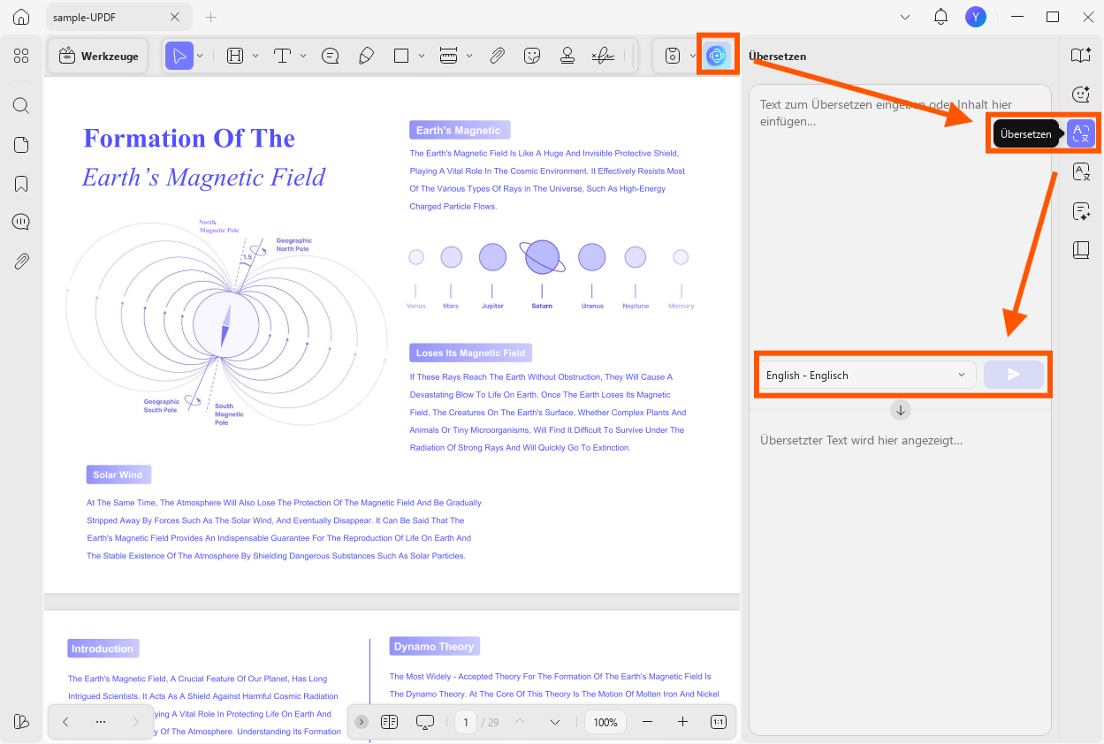1104x744 pixels.
Task: Collapse the bottom page toolbar arrow
Action: 361,722
